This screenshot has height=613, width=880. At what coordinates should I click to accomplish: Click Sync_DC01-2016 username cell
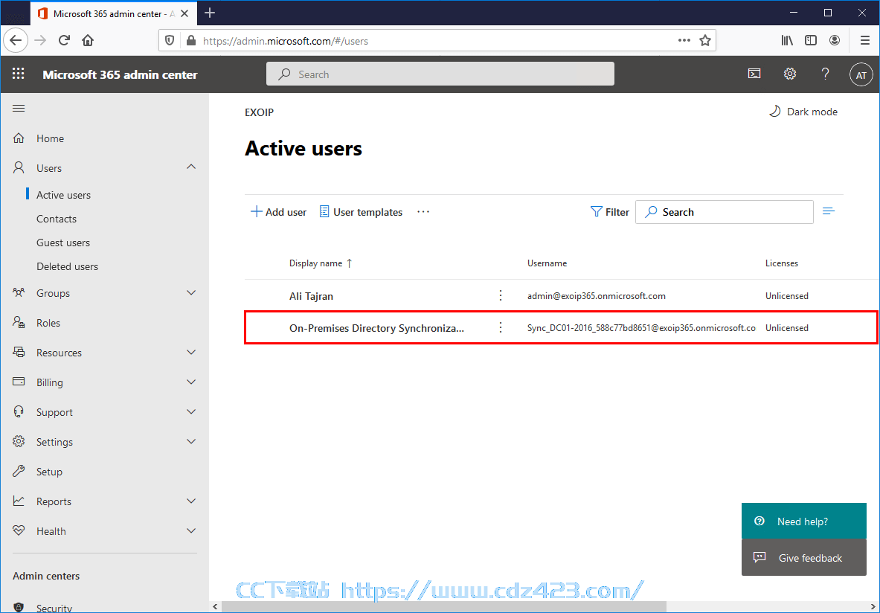click(x=641, y=328)
